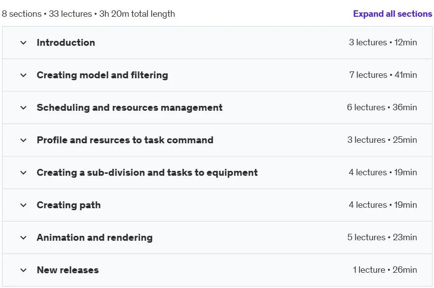Open the New releases title

coord(68,270)
